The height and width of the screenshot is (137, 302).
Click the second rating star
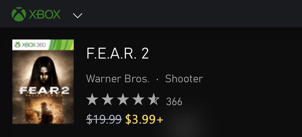click(x=107, y=99)
